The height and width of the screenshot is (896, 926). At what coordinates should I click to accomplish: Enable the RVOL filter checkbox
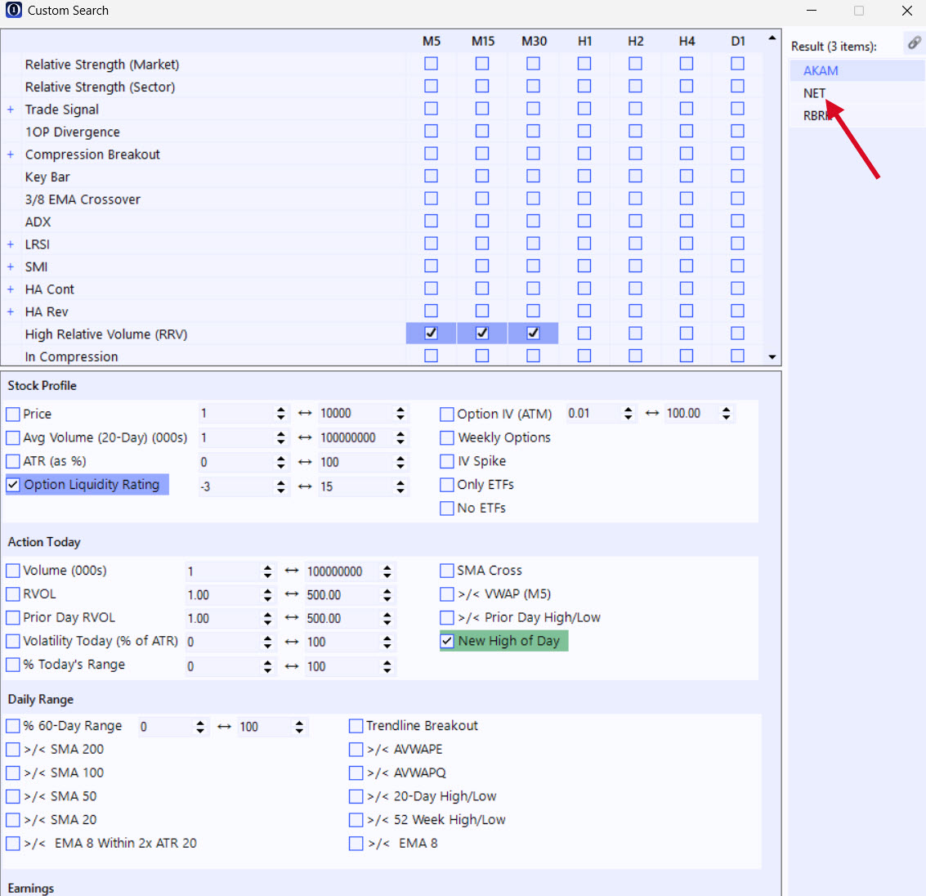click(x=13, y=594)
